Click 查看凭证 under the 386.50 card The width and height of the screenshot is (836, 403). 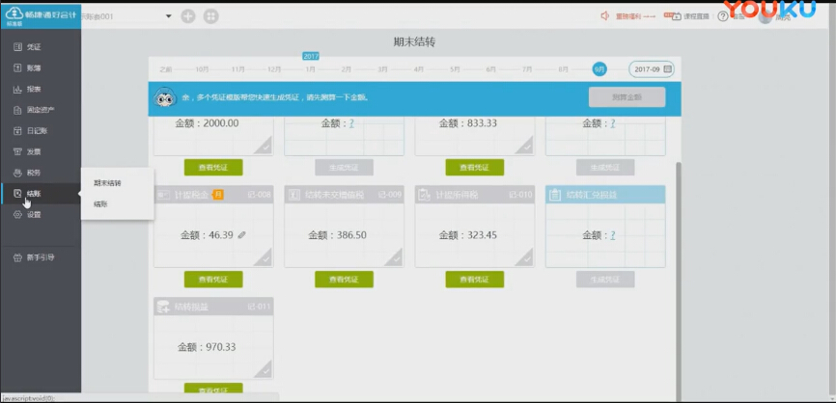344,280
